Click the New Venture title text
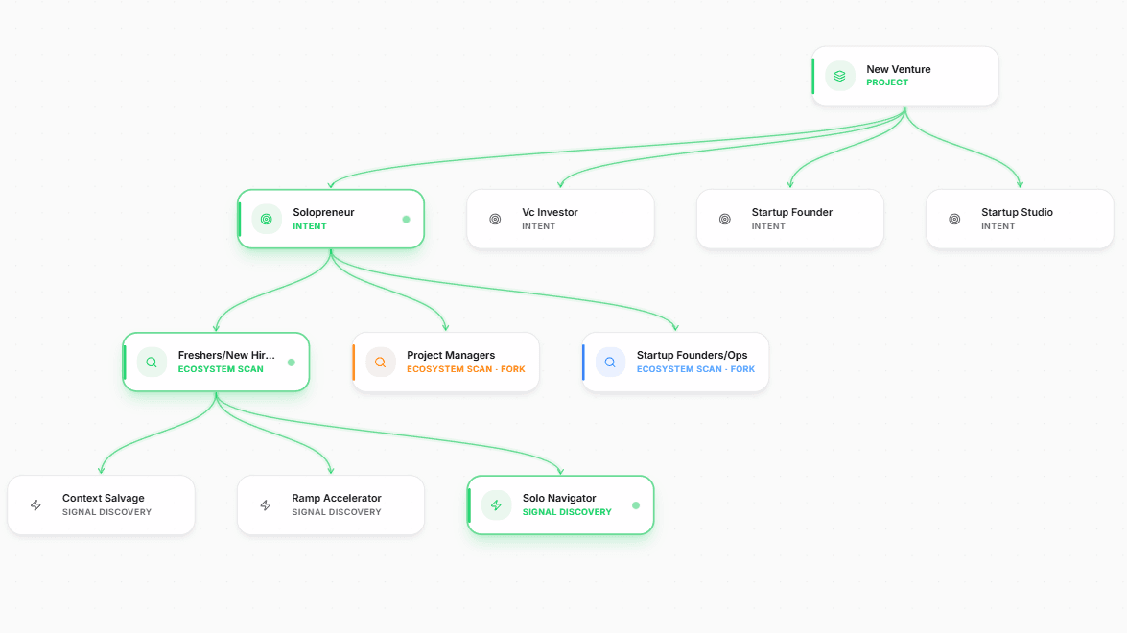1127x633 pixels. click(x=899, y=69)
